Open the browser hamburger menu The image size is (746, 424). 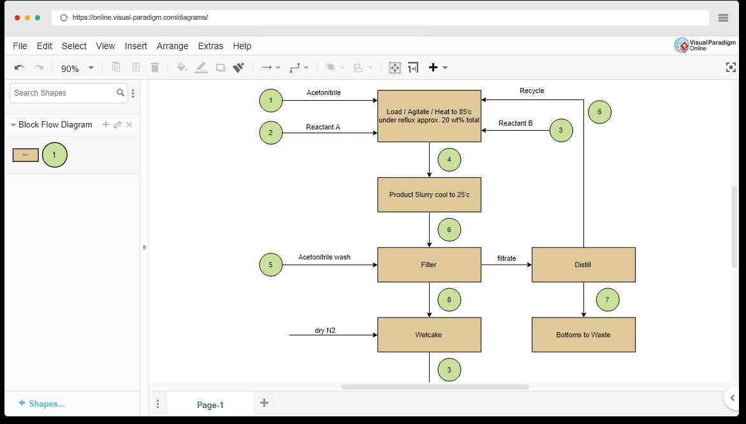723,18
